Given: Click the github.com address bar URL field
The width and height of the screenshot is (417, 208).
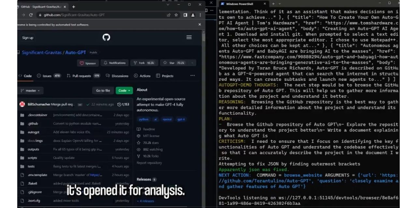Looking at the screenshot, I should [98, 15].
